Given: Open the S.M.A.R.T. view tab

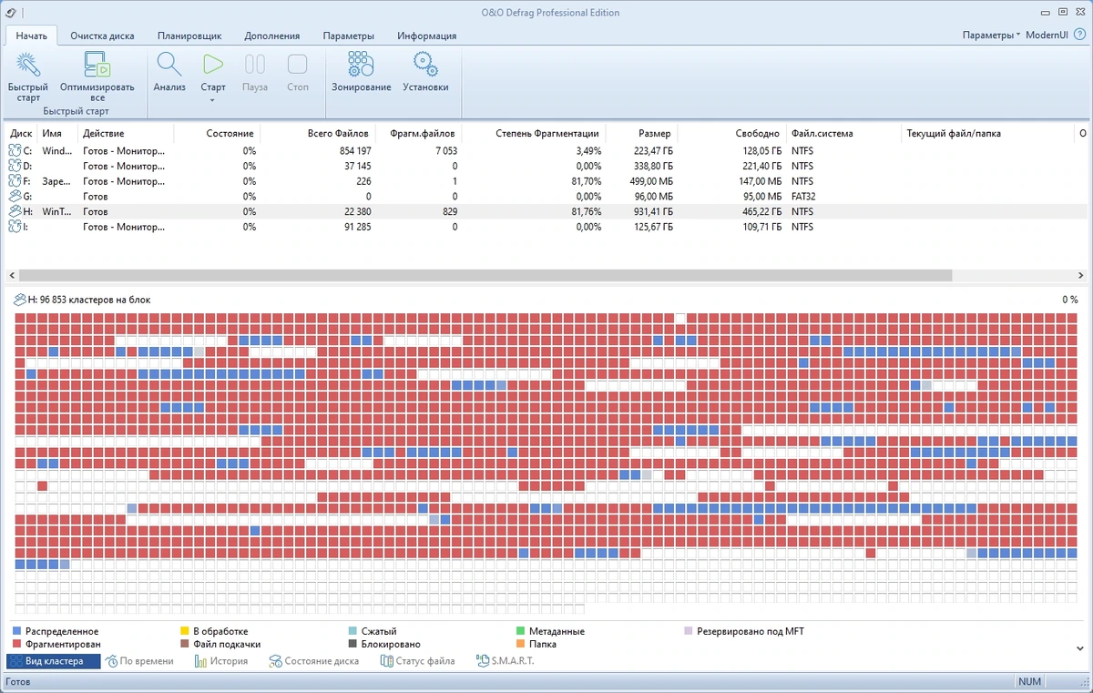Looking at the screenshot, I should click(505, 661).
